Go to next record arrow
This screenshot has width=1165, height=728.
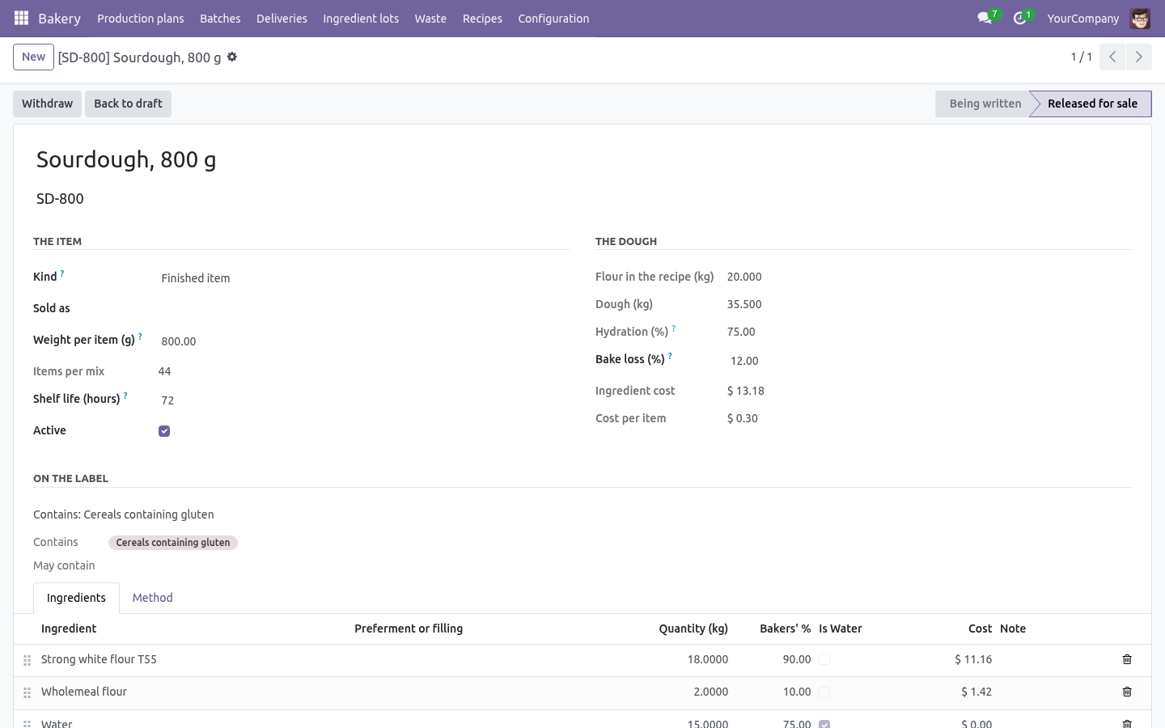point(1138,57)
